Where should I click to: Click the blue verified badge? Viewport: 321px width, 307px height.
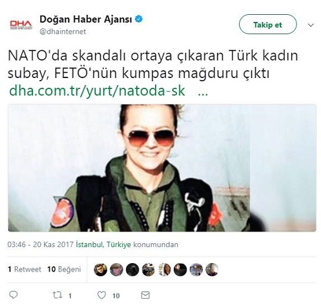pos(139,19)
